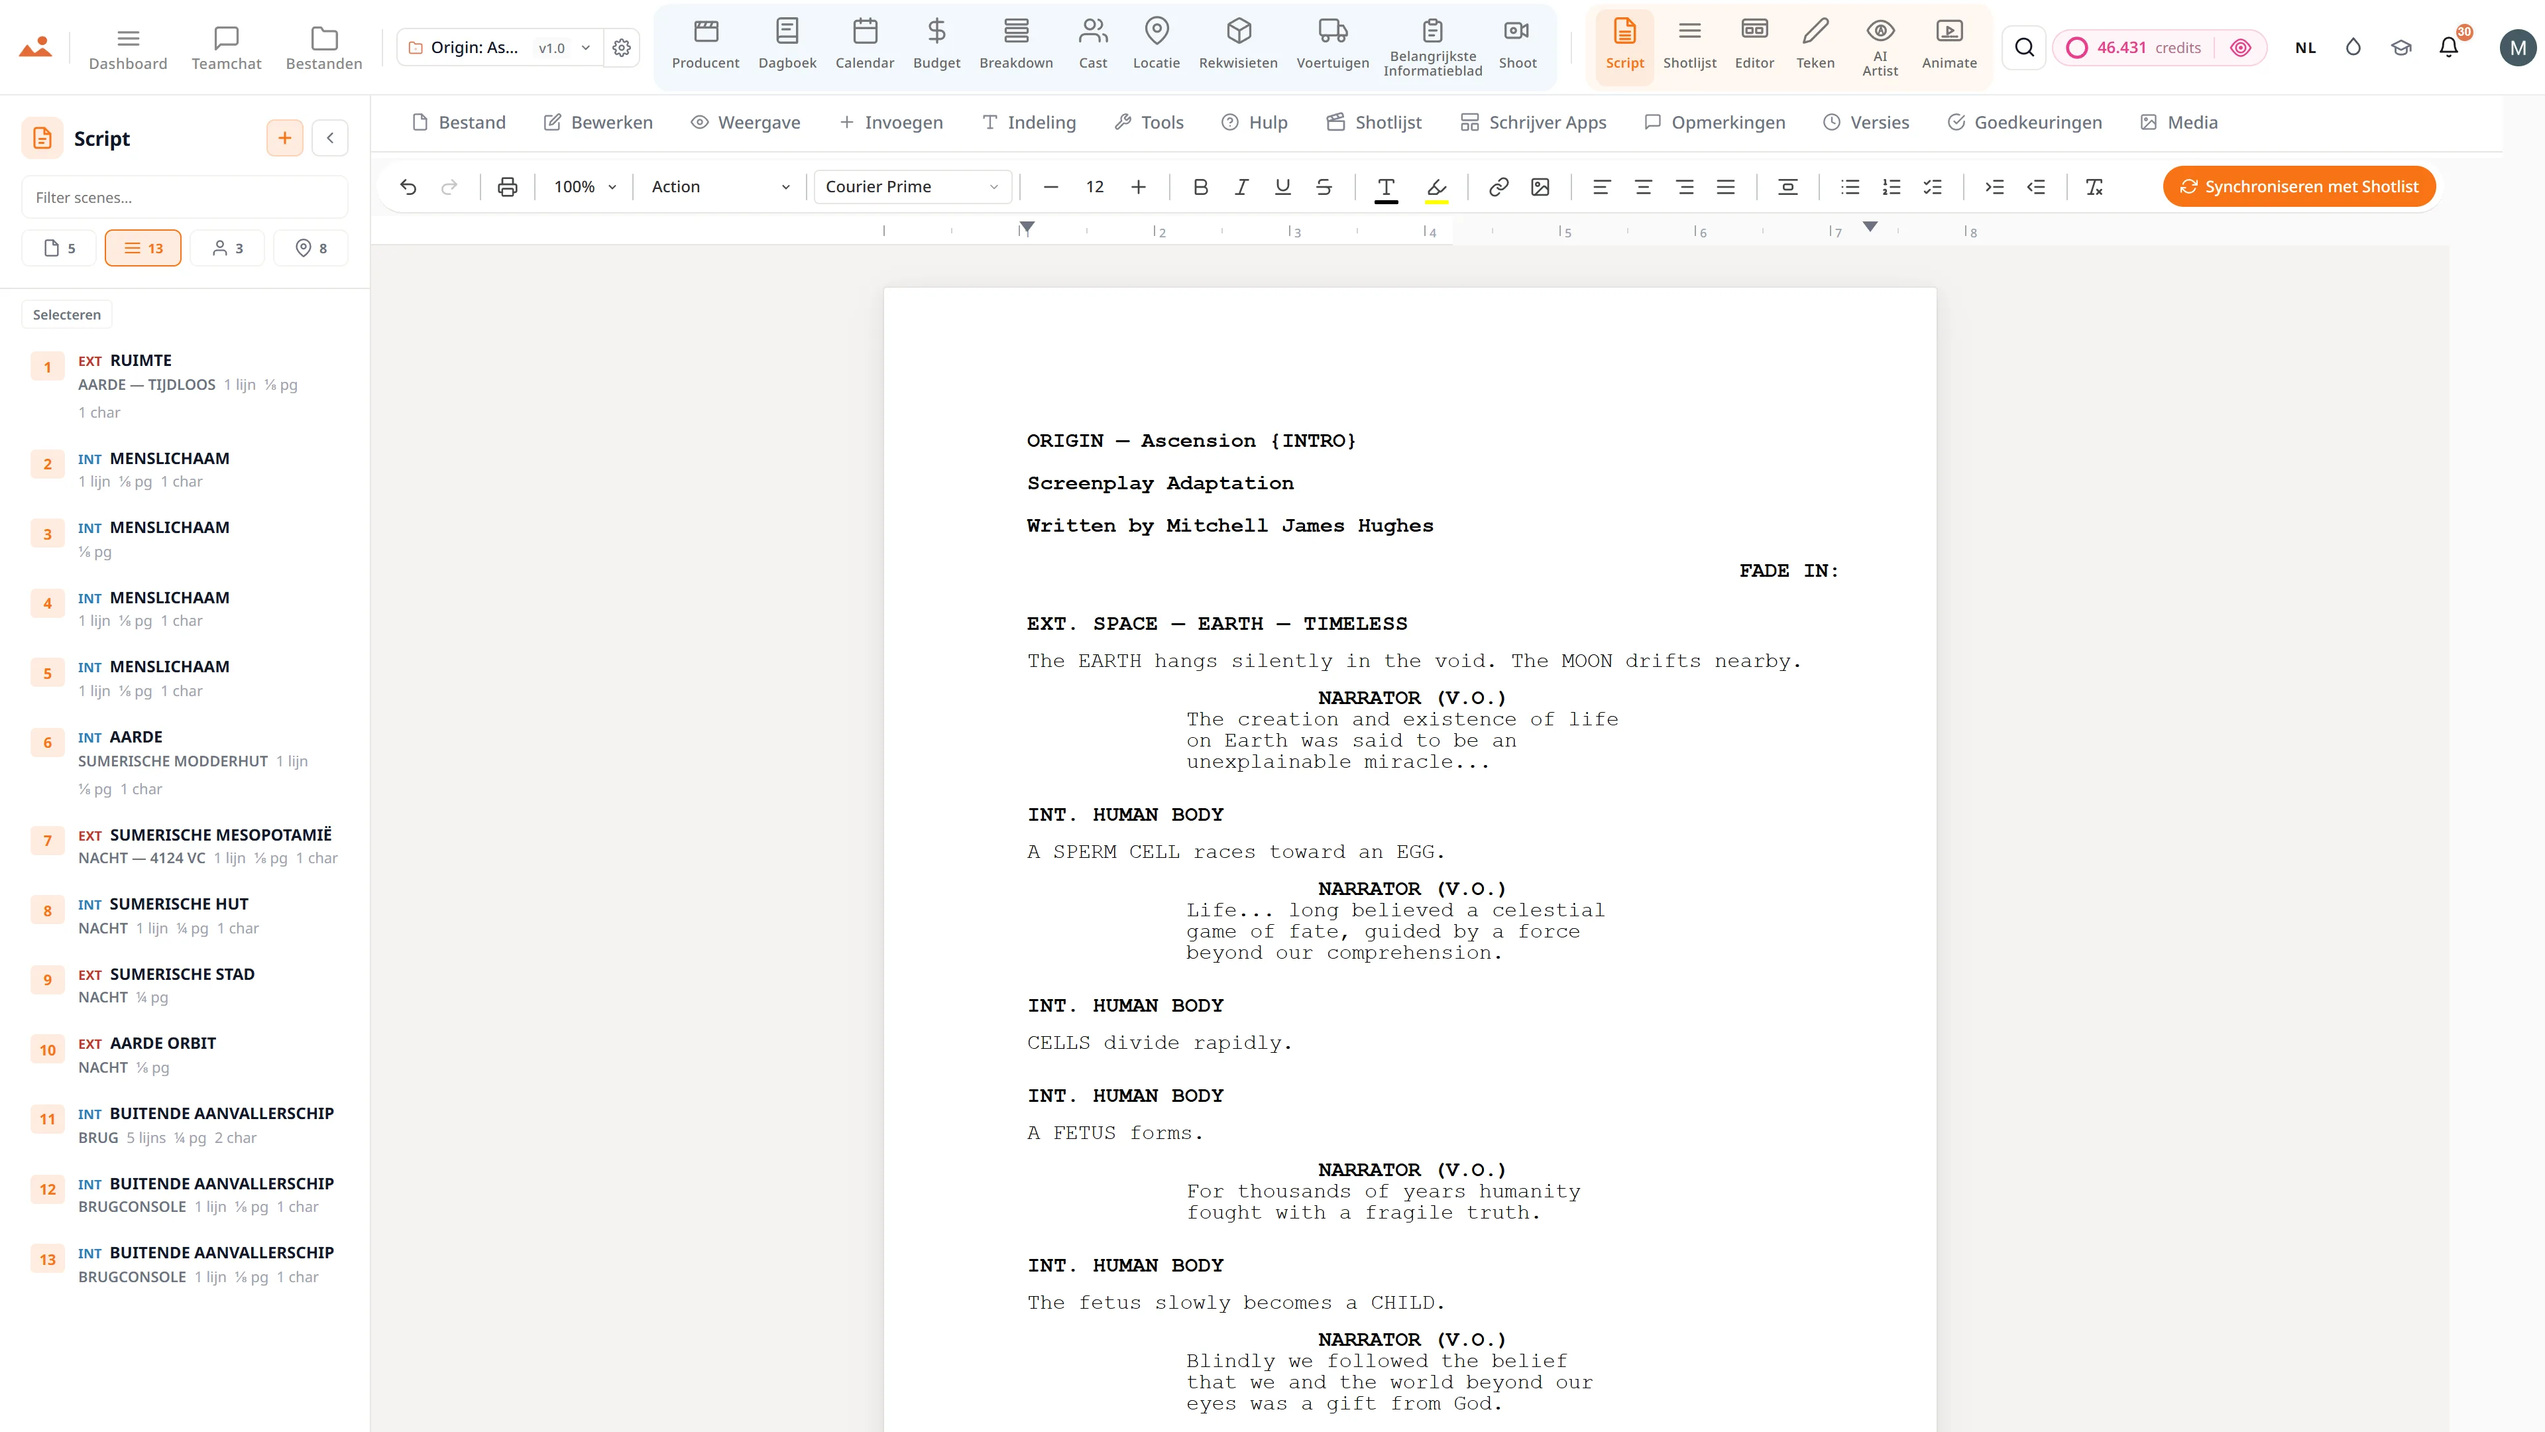The image size is (2545, 1432).
Task: Select scene 7 SUMERISCHE MESOPOTAMIË
Action: click(x=185, y=846)
